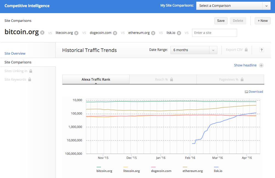Select the Reach % tab
Screen dimensions: 275x178
(x=163, y=80)
